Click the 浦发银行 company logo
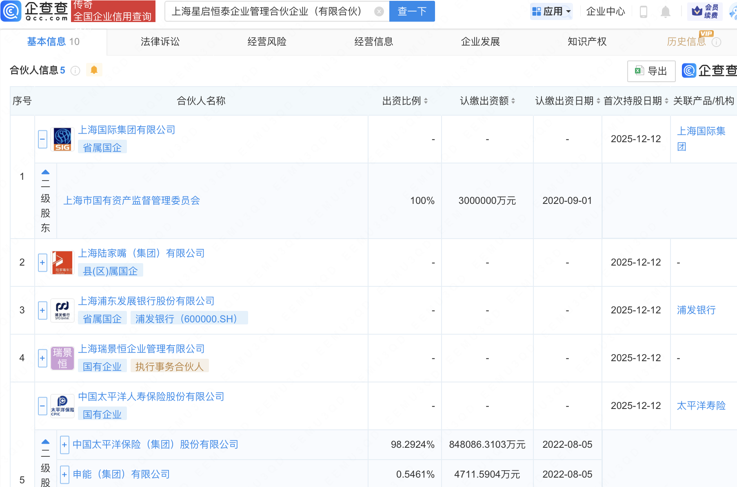The image size is (737, 487). click(62, 311)
